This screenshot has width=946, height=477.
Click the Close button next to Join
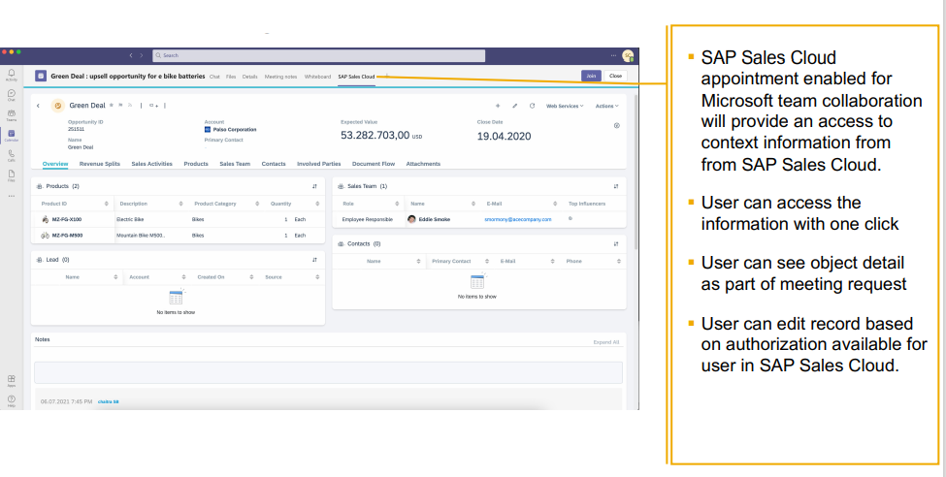(615, 76)
